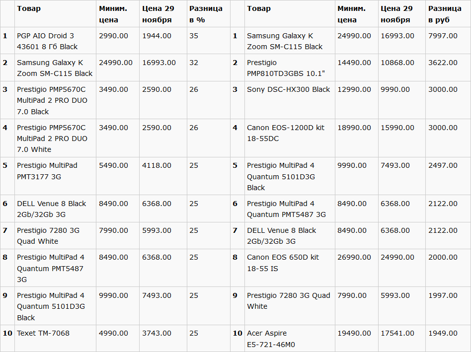Click the 1944.00 price cell
This screenshot has height=352, width=471.
click(x=157, y=36)
